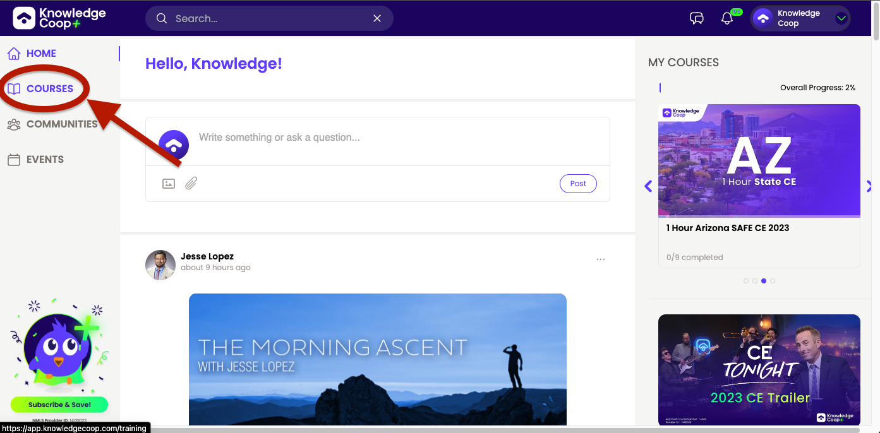Open the chat messages icon
Screen dimensions: 880x433
[696, 18]
